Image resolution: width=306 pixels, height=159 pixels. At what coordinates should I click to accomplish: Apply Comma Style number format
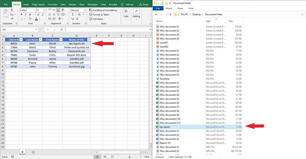[83, 15]
